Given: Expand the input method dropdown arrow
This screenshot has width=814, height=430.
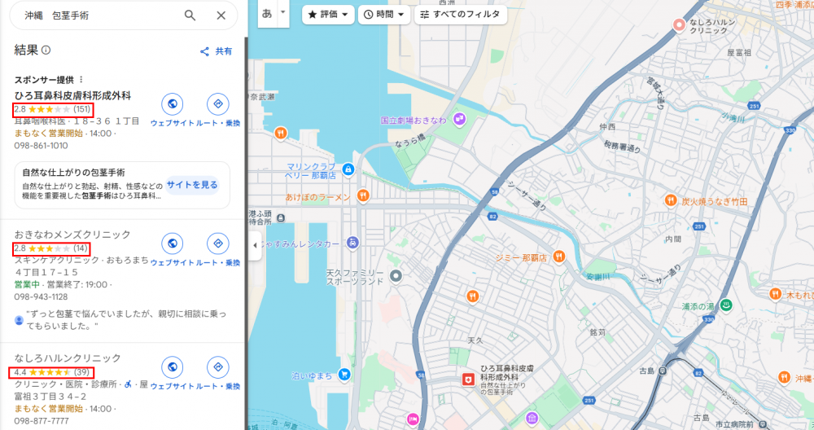Looking at the screenshot, I should (x=283, y=12).
